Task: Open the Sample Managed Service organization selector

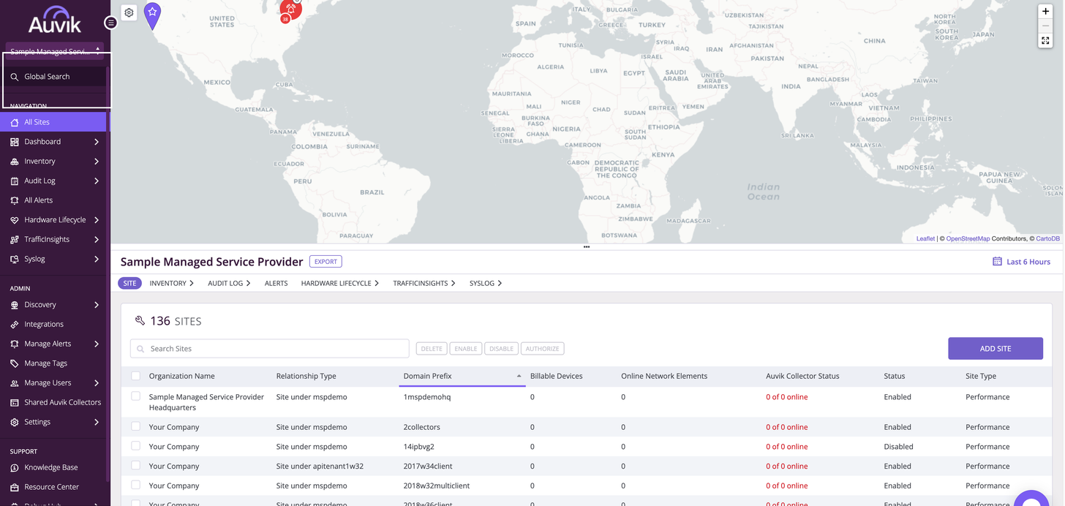Action: [x=55, y=51]
